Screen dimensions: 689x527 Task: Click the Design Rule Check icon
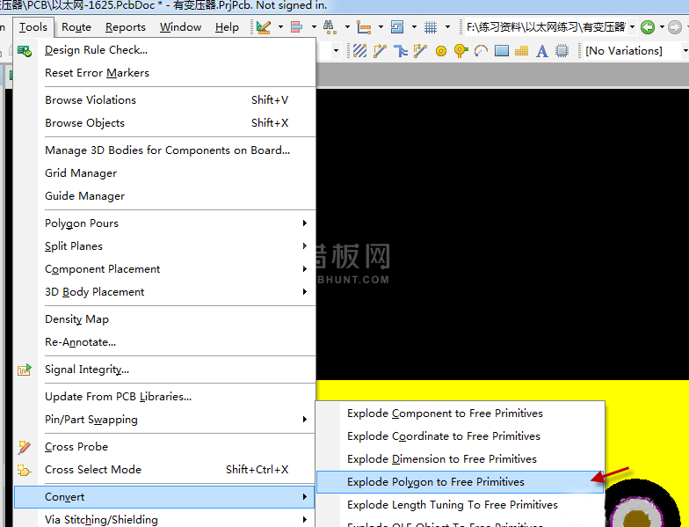click(x=25, y=50)
